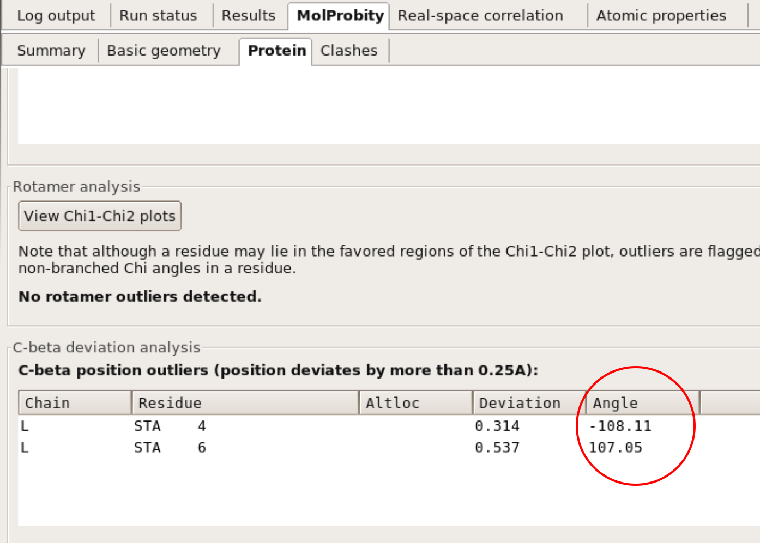Select residue STA 4 in the outlier table
The width and height of the screenshot is (760, 543).
(x=170, y=426)
